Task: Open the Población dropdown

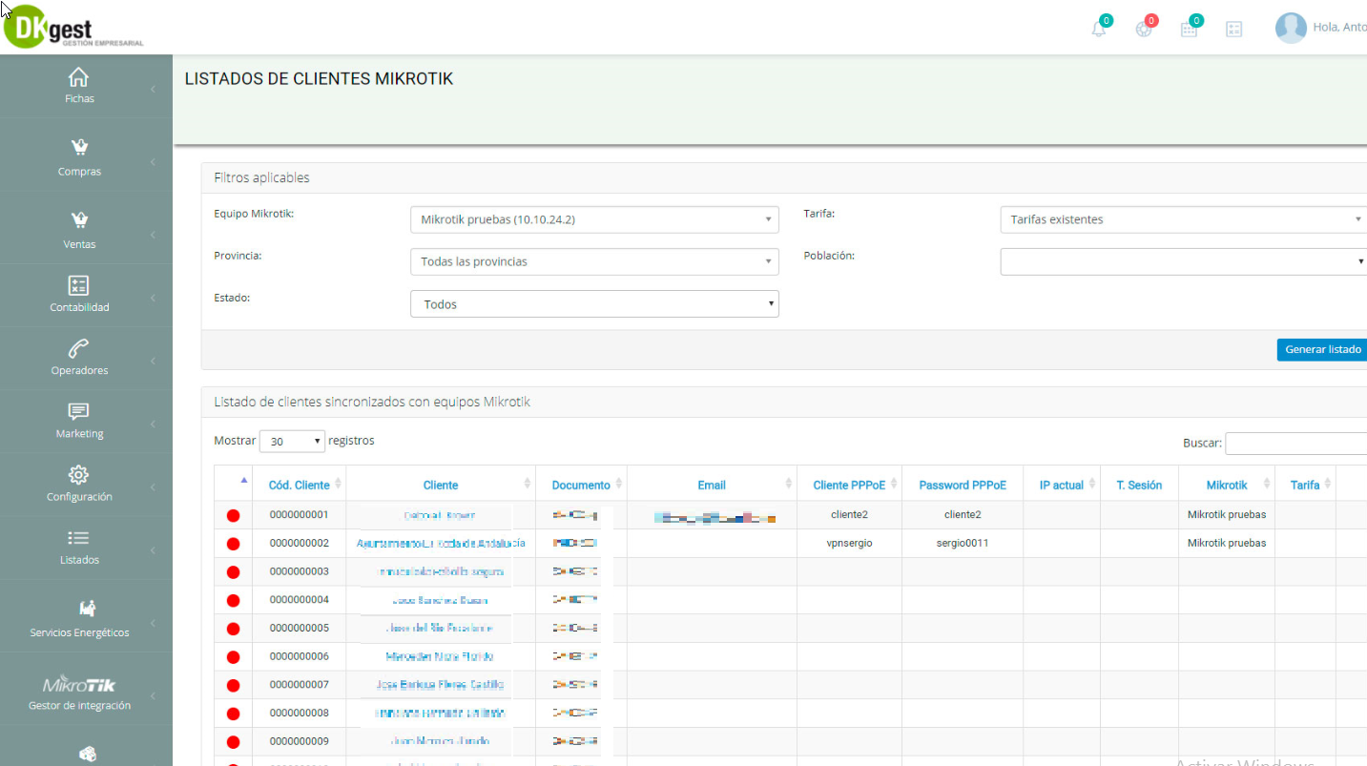Action: 1183,261
